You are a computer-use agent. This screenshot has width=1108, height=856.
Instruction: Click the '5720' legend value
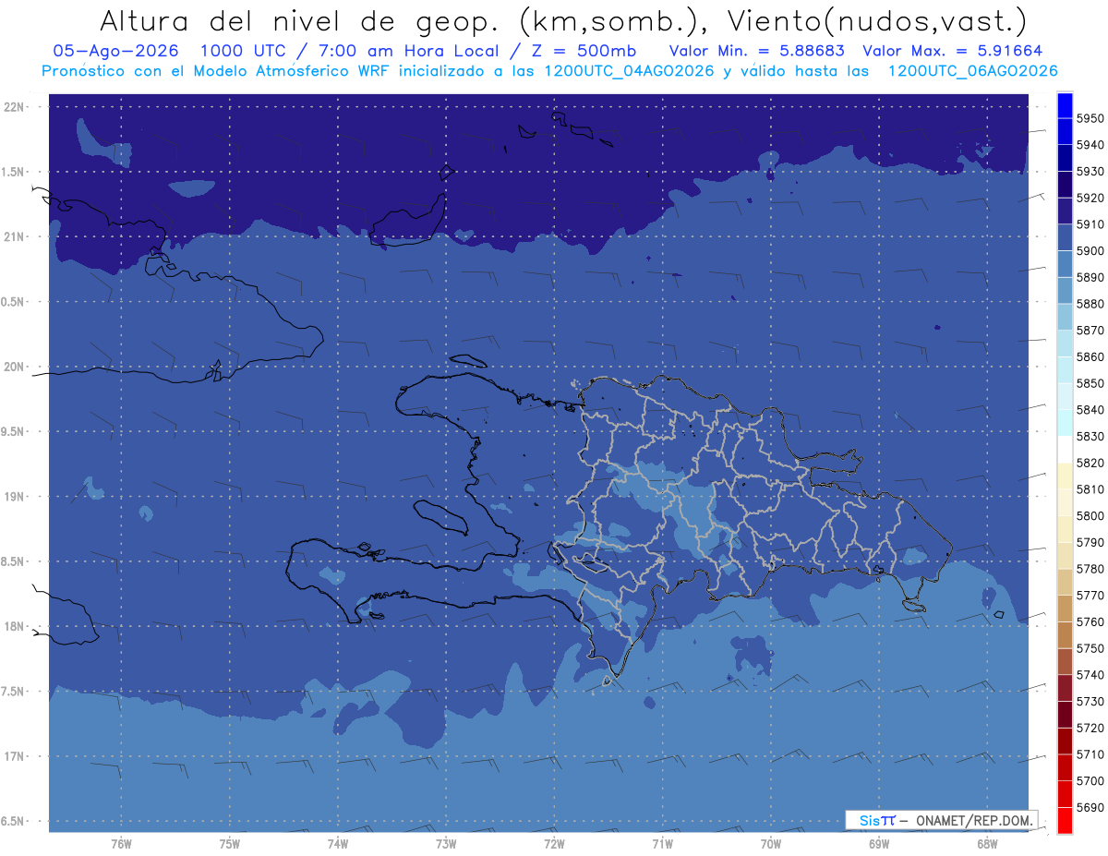[1090, 728]
